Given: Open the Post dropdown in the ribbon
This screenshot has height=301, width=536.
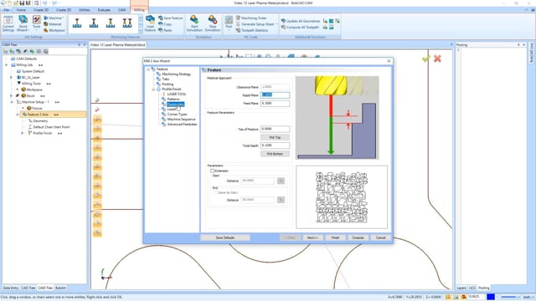Looking at the screenshot, I should pos(229,29).
